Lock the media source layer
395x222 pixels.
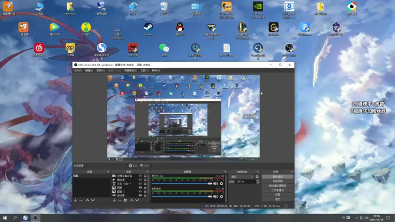click(x=145, y=180)
